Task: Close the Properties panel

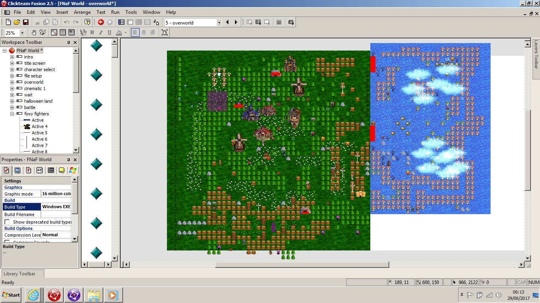Action: (75, 160)
